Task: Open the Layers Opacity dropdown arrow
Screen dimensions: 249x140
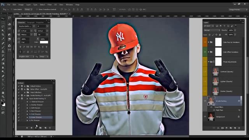Action: (235, 30)
